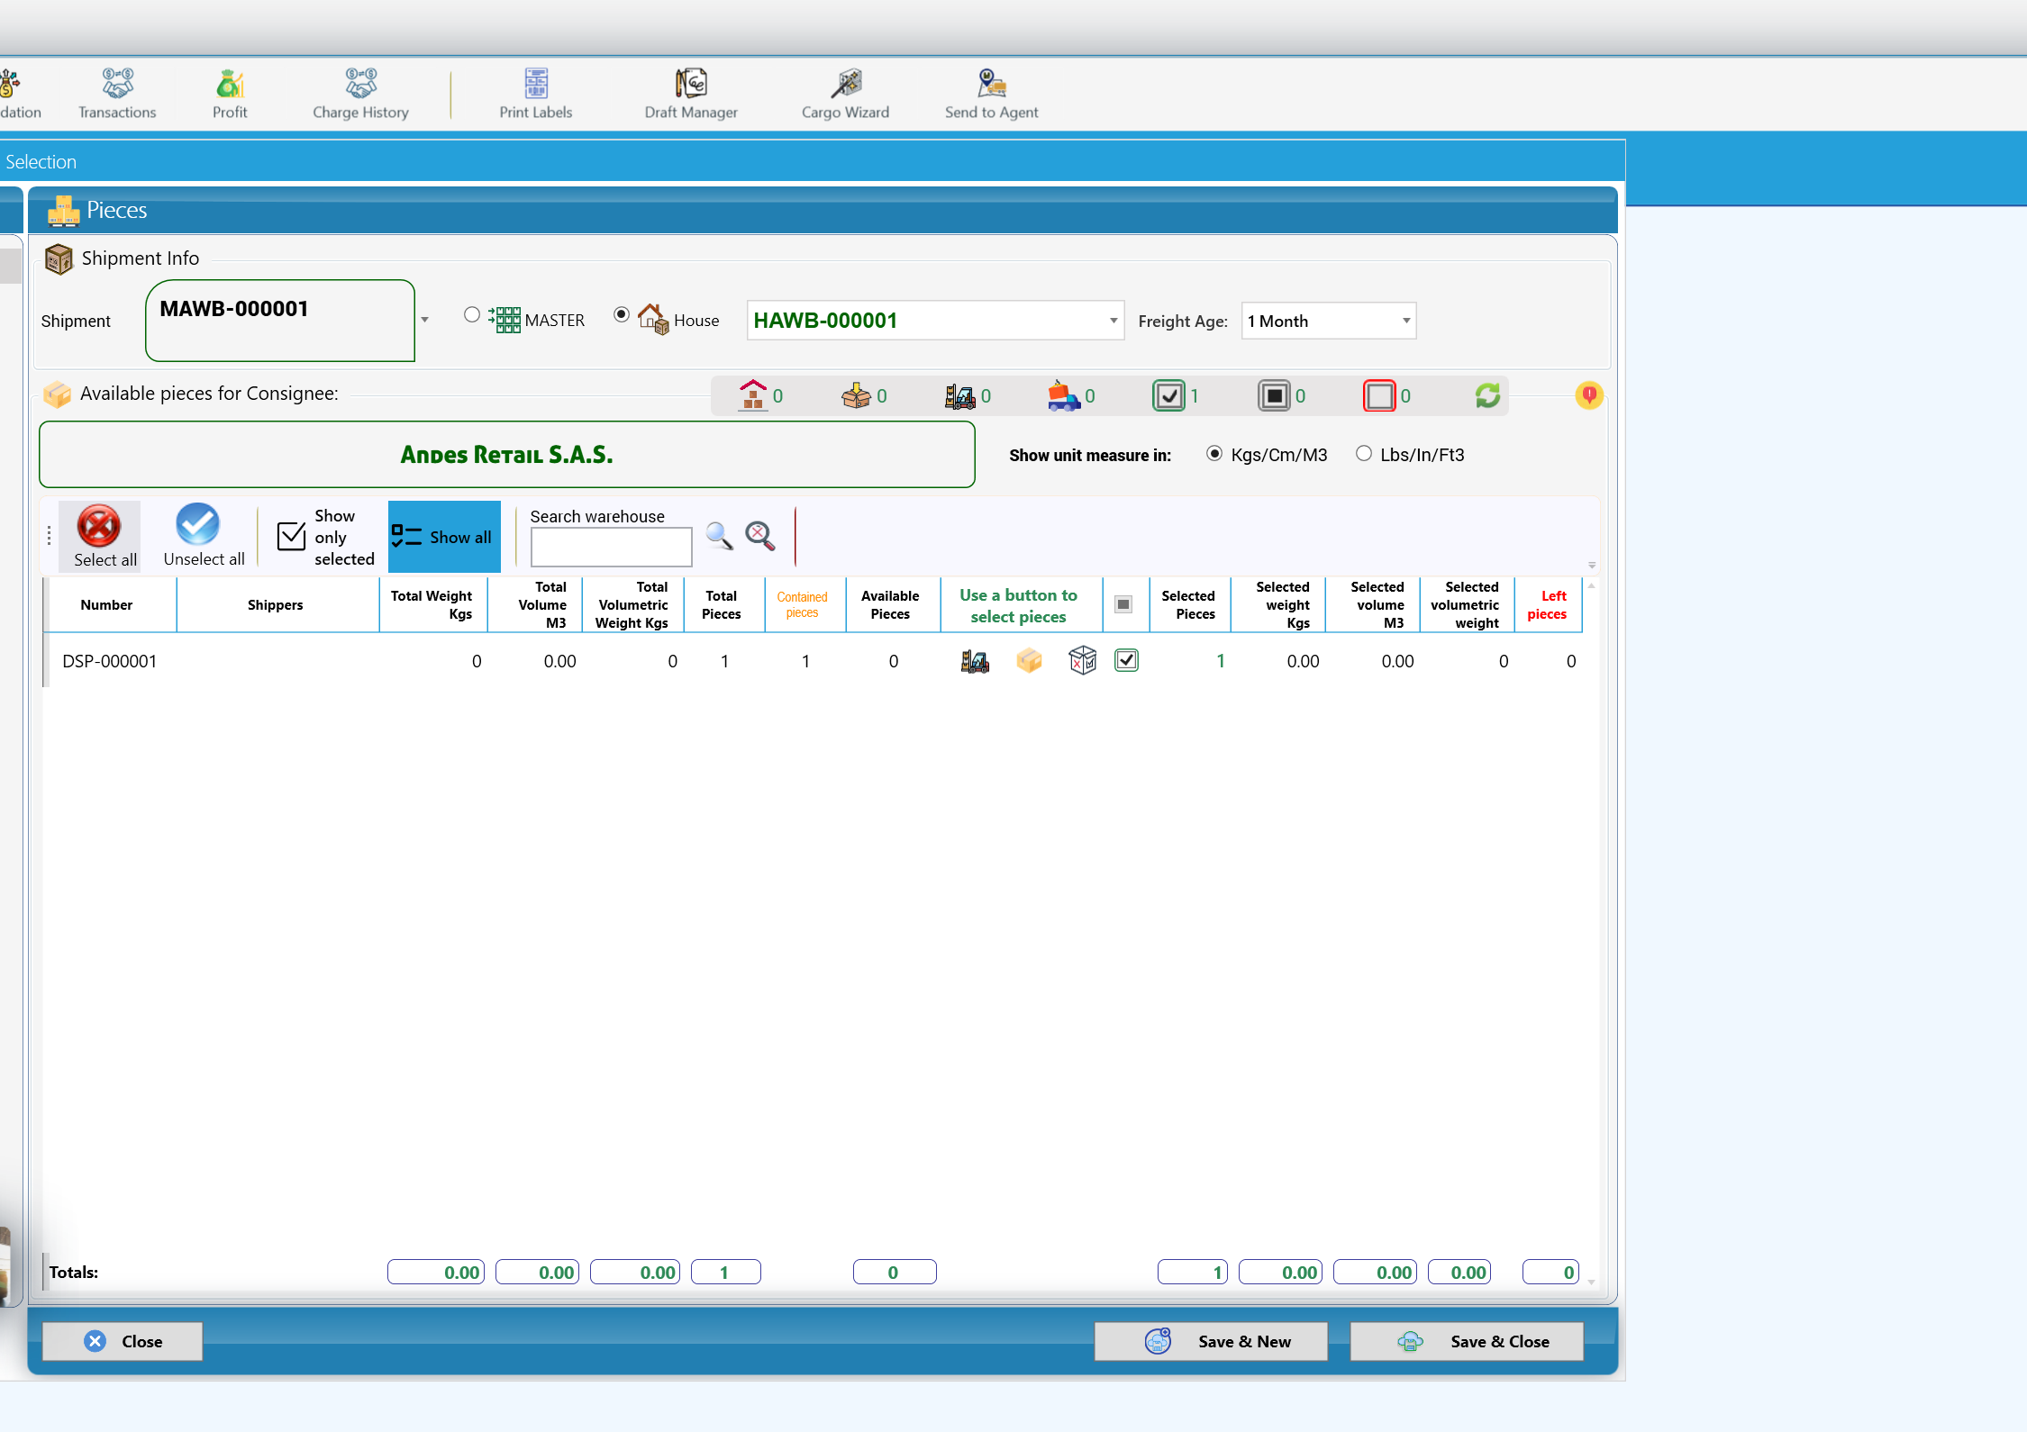Click the Search warehouse input field

(611, 548)
